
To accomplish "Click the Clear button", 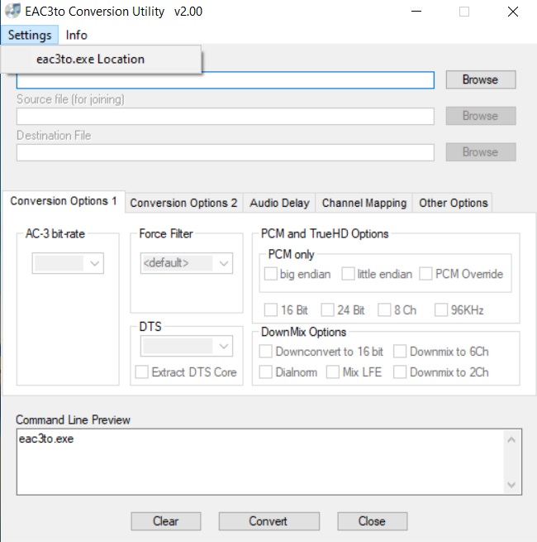I will (x=166, y=521).
